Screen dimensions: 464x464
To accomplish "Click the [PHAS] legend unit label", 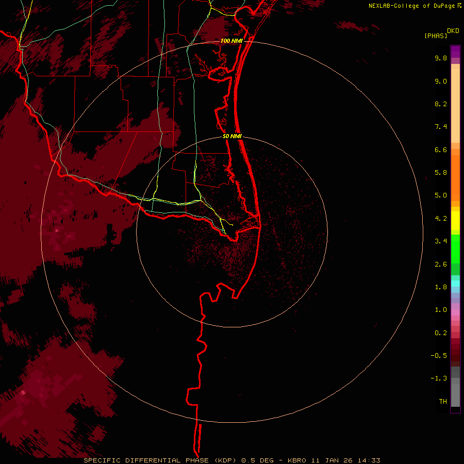I will coord(436,36).
